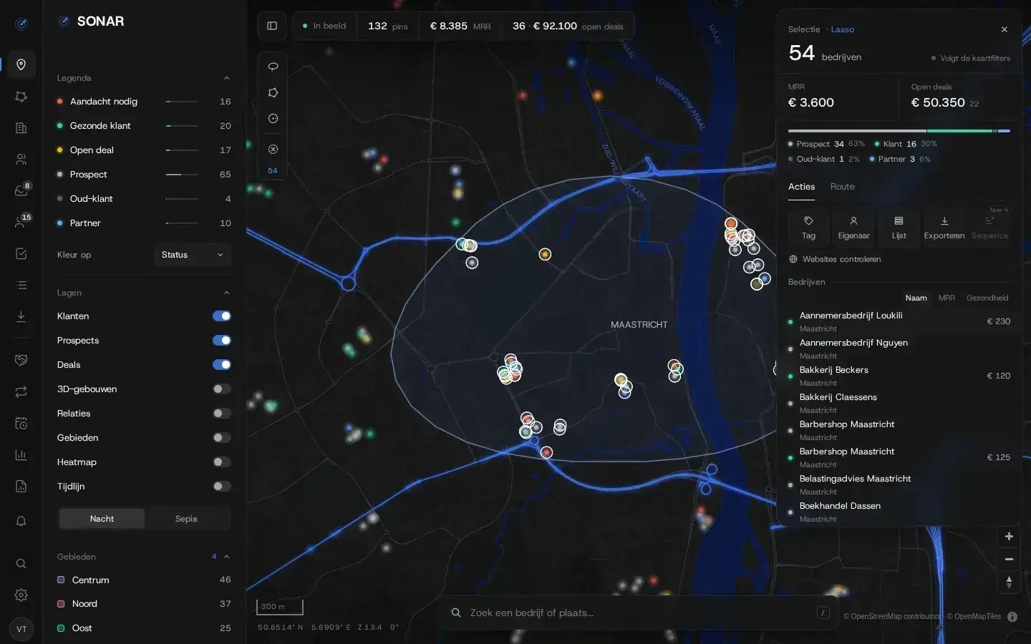Open the download icon in left rail
Image resolution: width=1031 pixels, height=644 pixels.
click(21, 316)
